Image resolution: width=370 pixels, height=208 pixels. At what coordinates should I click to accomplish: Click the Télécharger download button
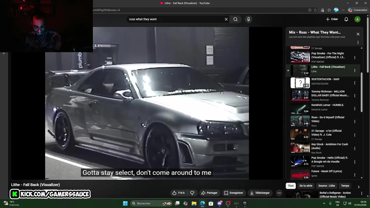(260, 193)
